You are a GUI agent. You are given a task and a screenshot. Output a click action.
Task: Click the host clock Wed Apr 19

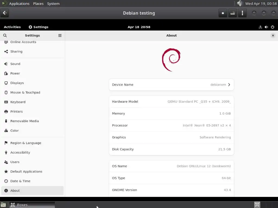pyautogui.click(x=261, y=4)
